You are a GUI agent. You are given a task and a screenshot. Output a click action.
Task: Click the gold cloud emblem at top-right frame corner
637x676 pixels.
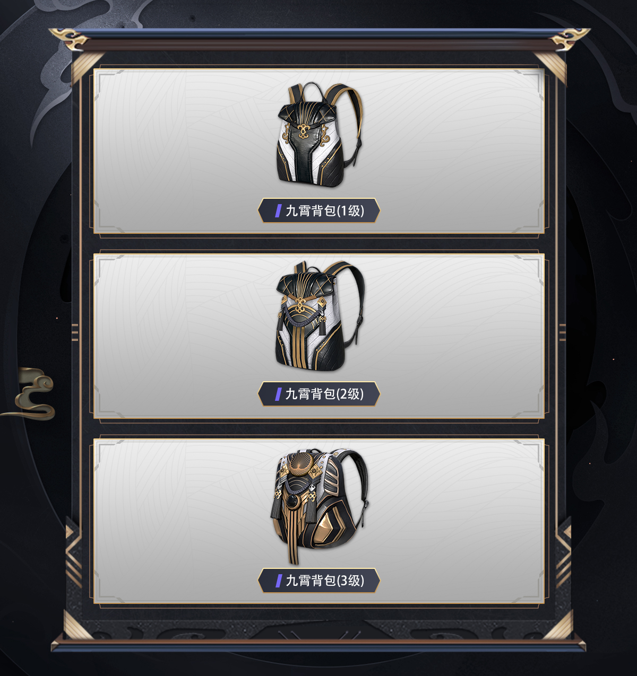pos(569,40)
